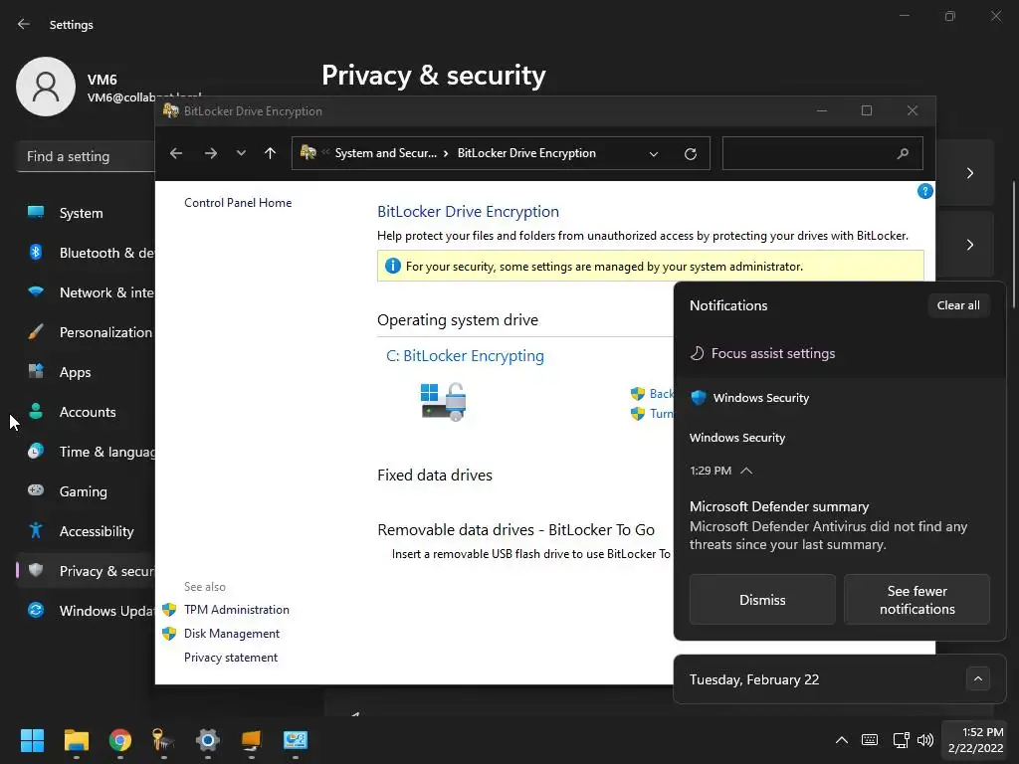
Task: Launch Google Chrome from taskbar
Action: [x=119, y=740]
